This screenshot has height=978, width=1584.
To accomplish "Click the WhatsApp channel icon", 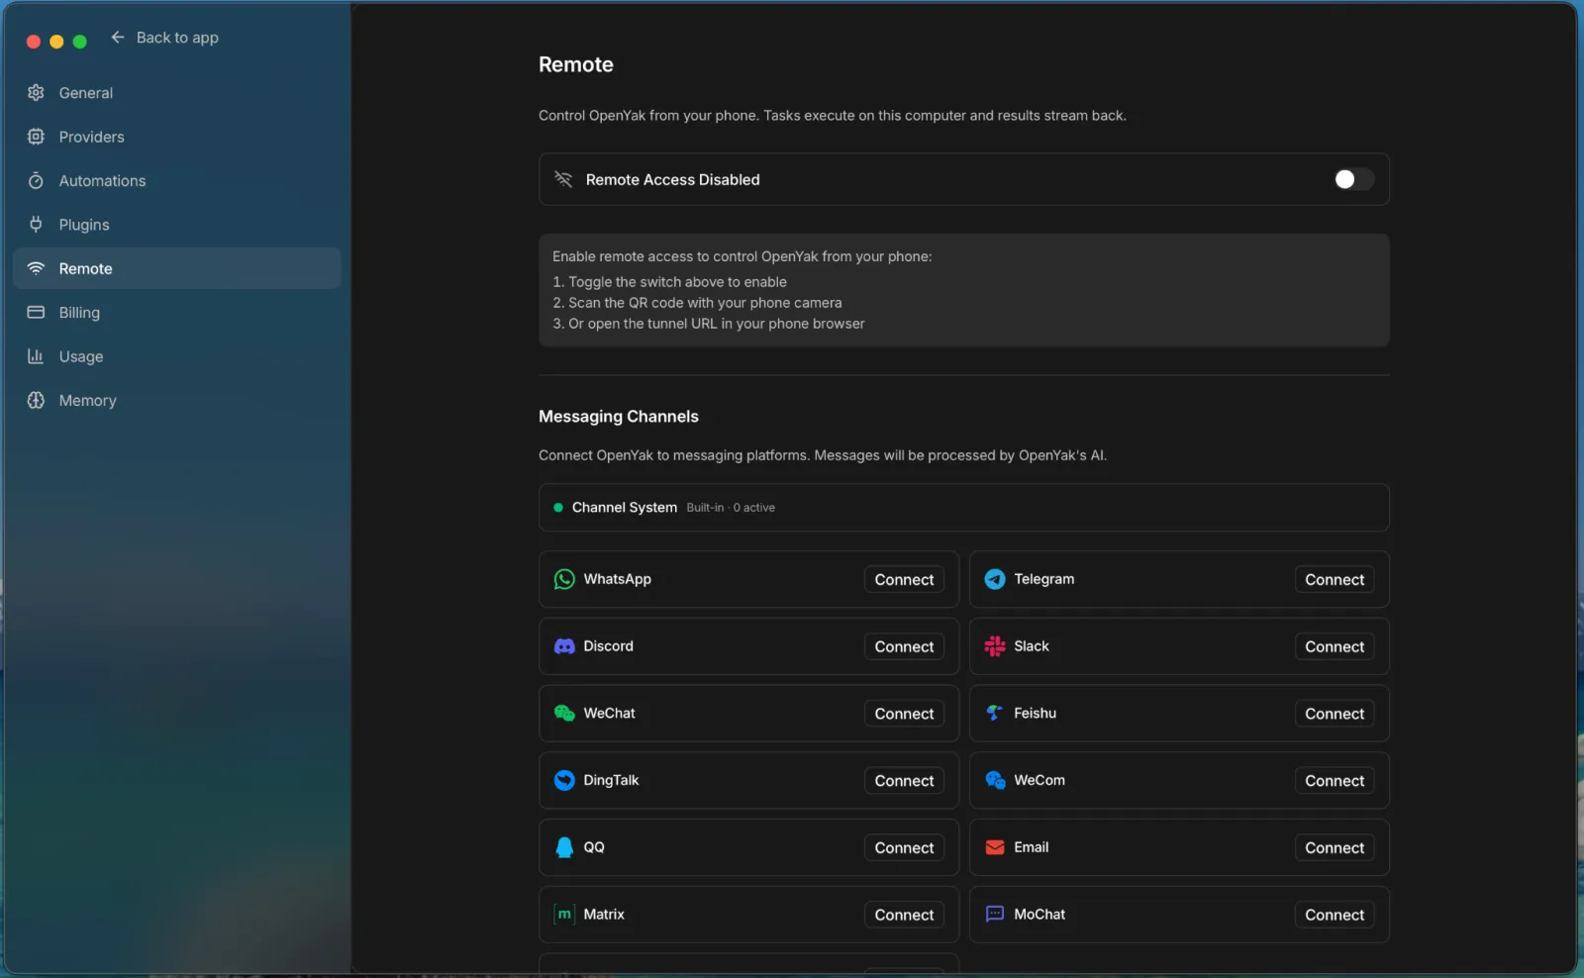I will [564, 579].
